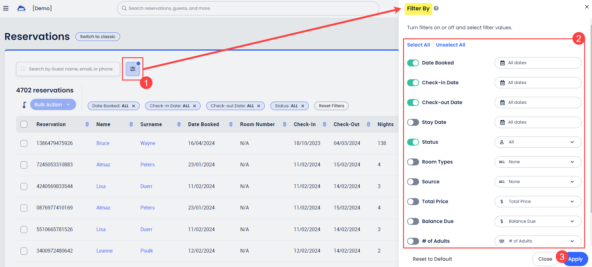Click the sort direction arrow icon
The height and width of the screenshot is (267, 592).
point(24,105)
